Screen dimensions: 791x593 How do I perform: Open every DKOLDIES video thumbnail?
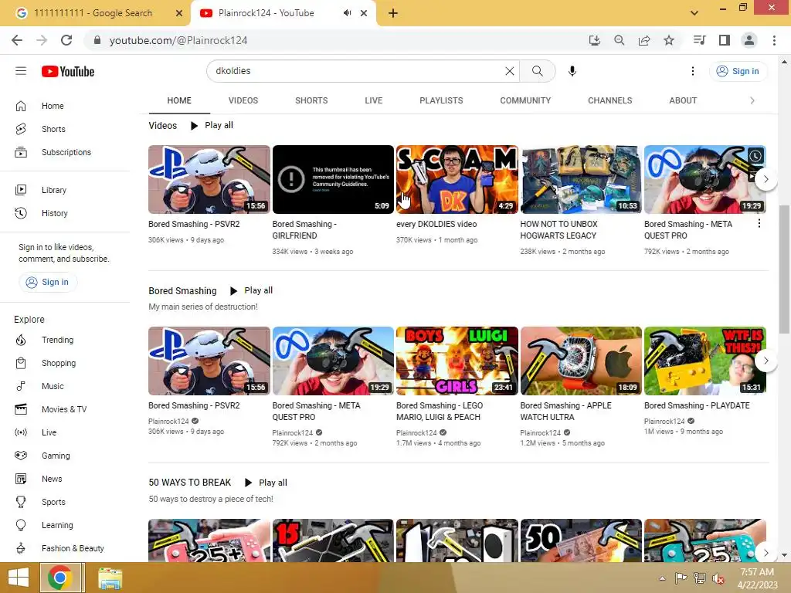pos(457,179)
